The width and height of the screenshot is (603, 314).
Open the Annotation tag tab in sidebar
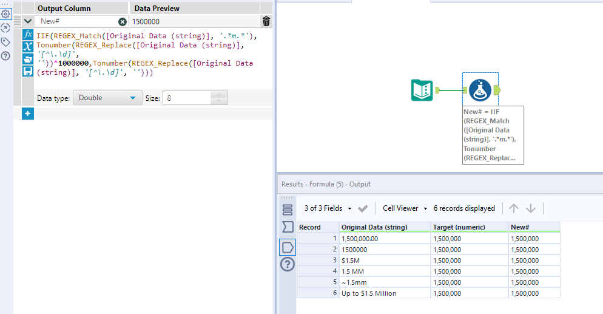pos(5,42)
